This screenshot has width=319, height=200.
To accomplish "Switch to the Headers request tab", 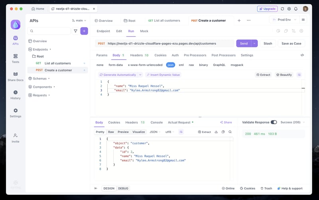I will coord(139,55).
